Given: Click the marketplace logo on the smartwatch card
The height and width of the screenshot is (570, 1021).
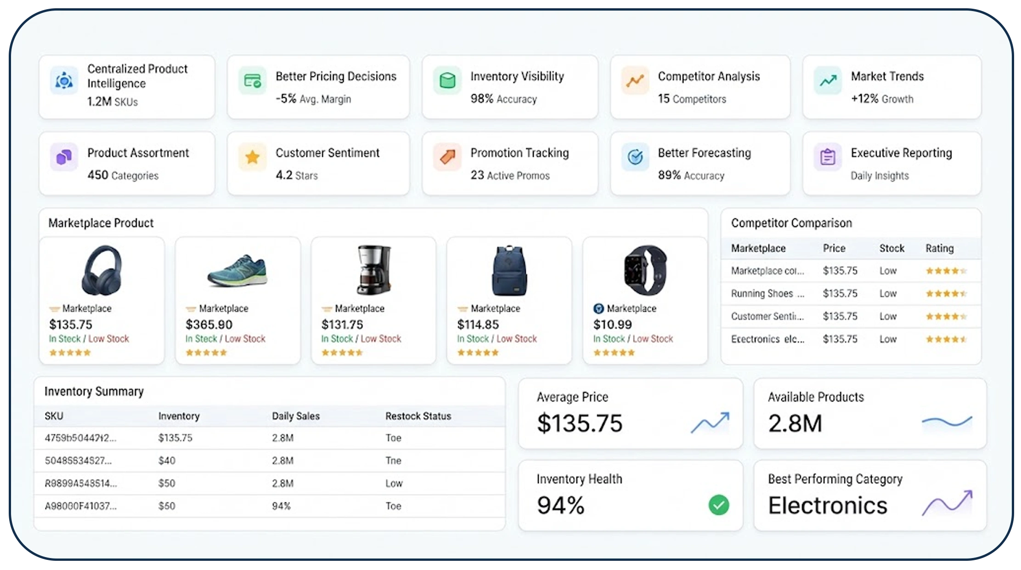Looking at the screenshot, I should pyautogui.click(x=598, y=308).
